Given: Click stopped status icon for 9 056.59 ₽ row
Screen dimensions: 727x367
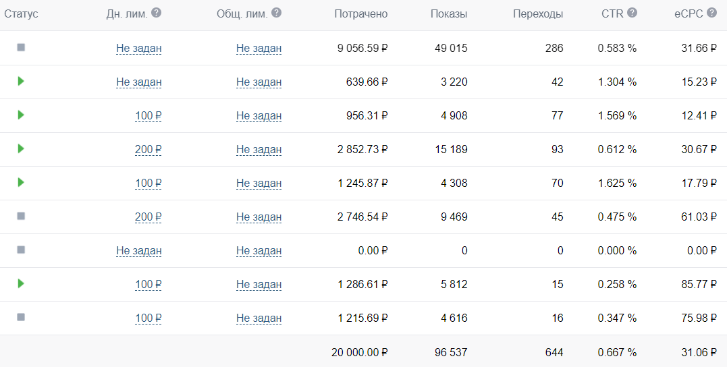Looking at the screenshot, I should point(21,47).
